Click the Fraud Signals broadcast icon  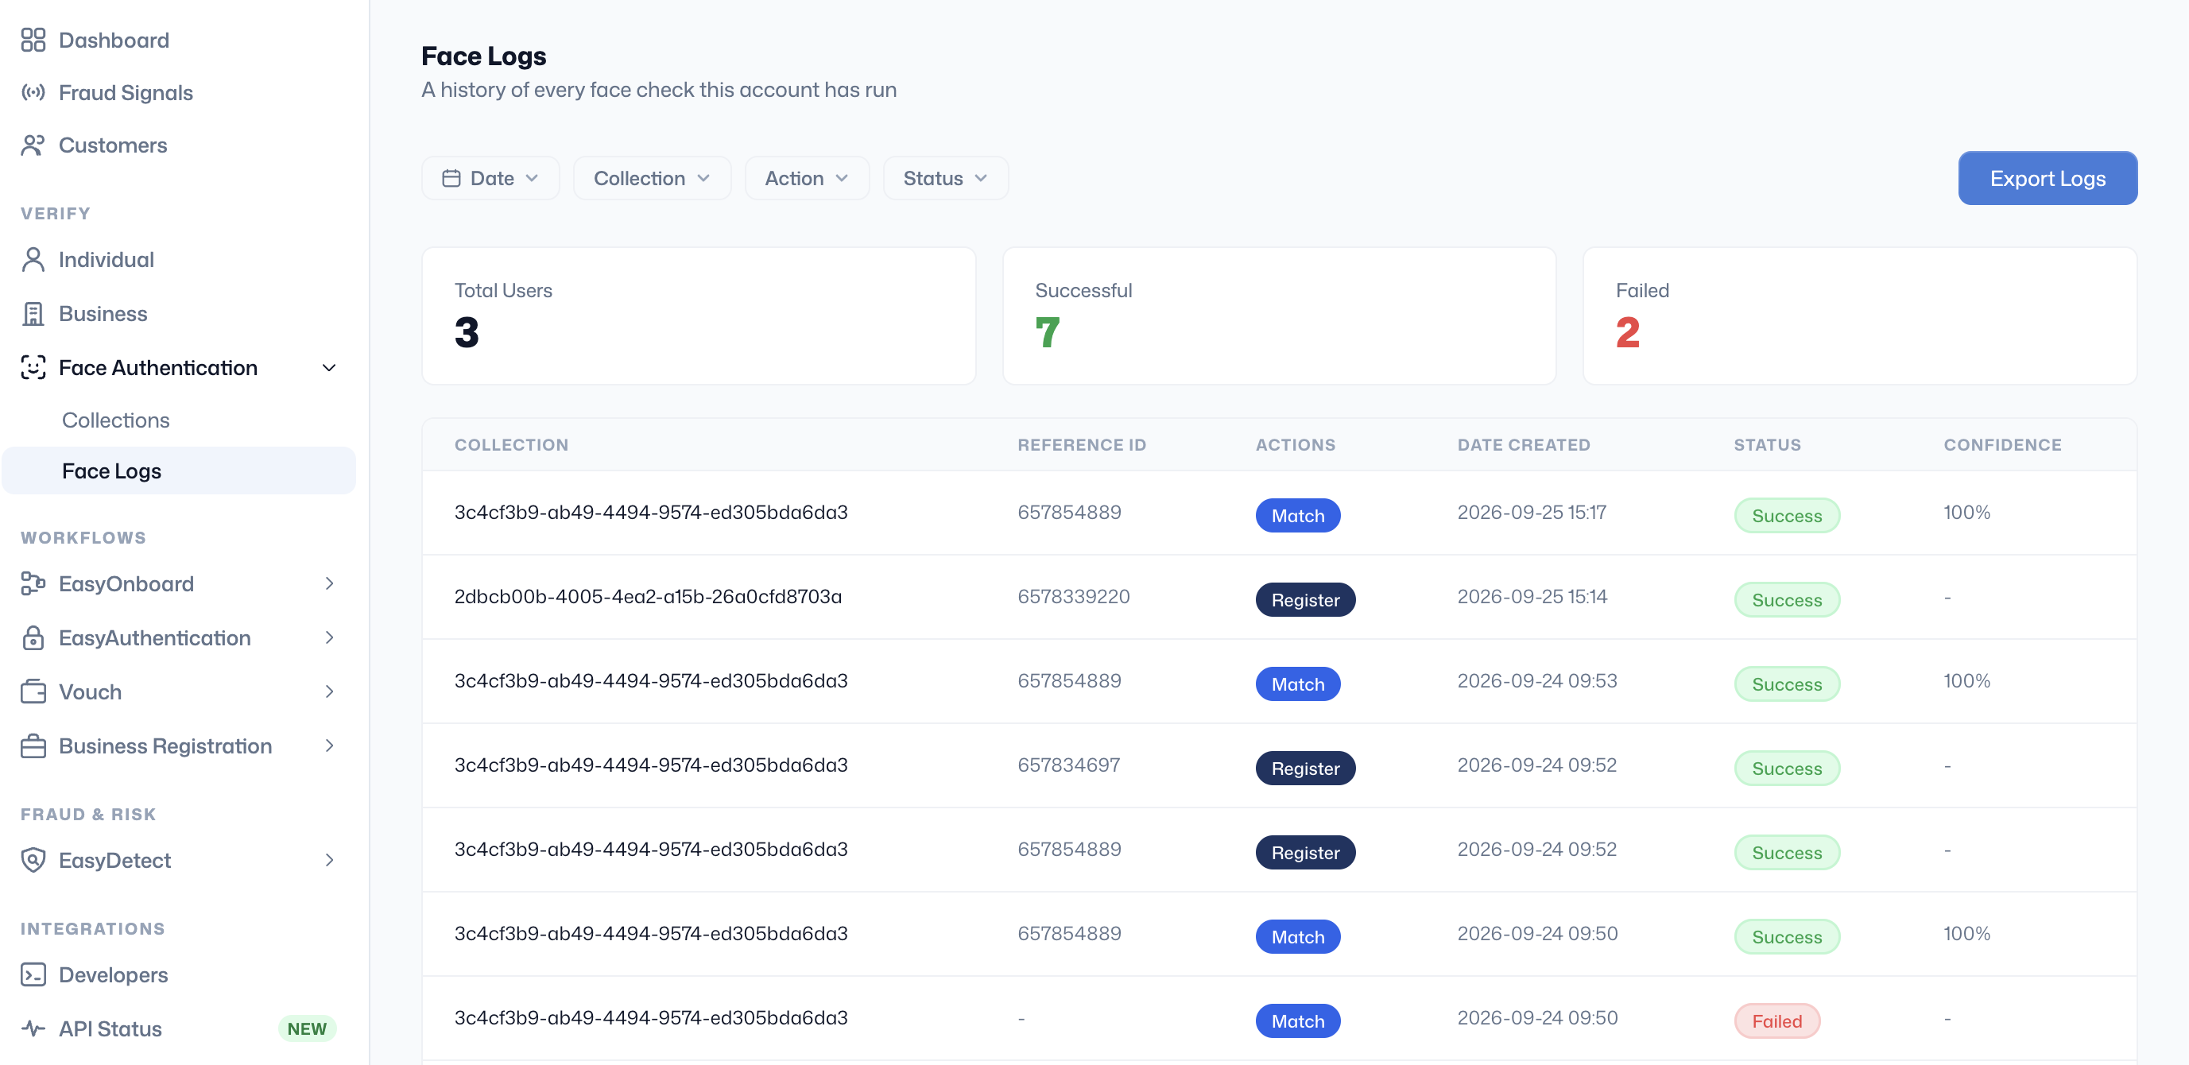33,93
